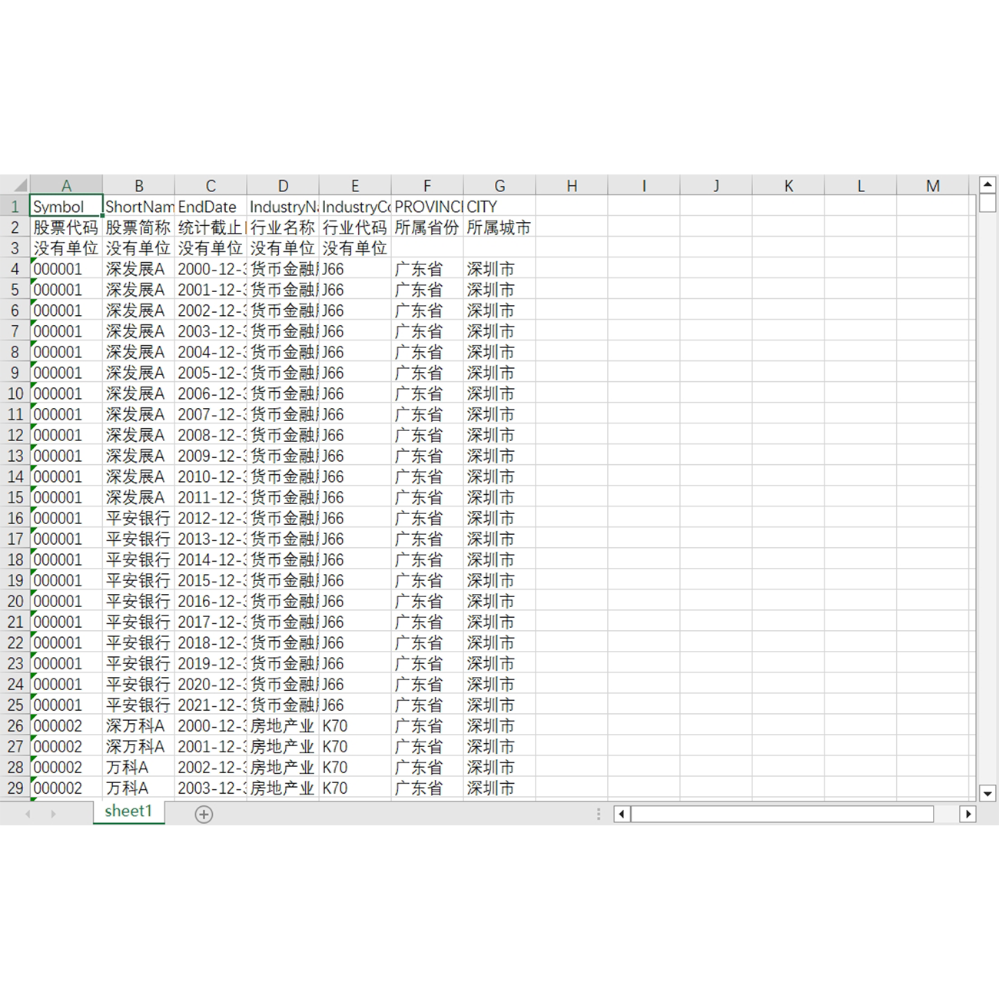Select column L header

coord(861,186)
